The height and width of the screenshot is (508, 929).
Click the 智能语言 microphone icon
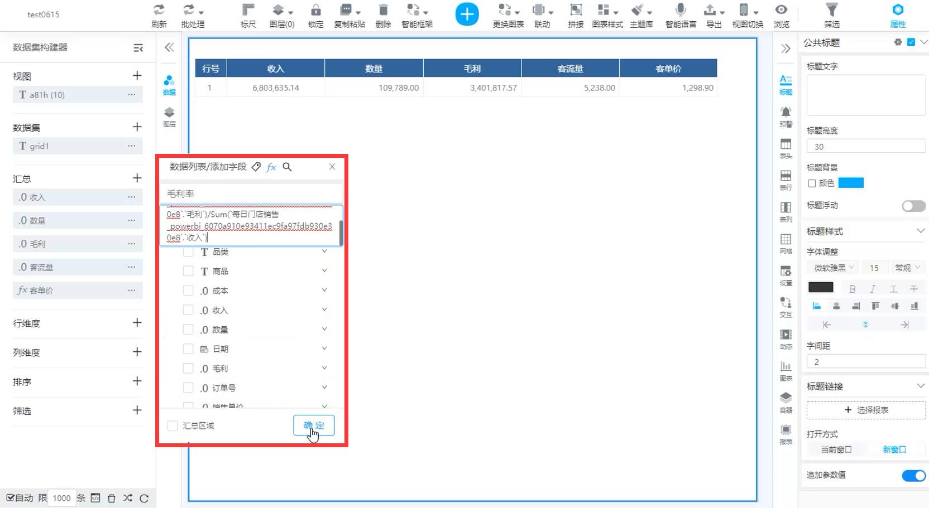(681, 10)
